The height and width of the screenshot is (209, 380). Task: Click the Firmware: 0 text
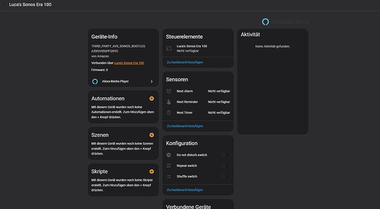pos(100,70)
